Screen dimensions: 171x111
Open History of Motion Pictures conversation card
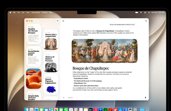point(51,62)
